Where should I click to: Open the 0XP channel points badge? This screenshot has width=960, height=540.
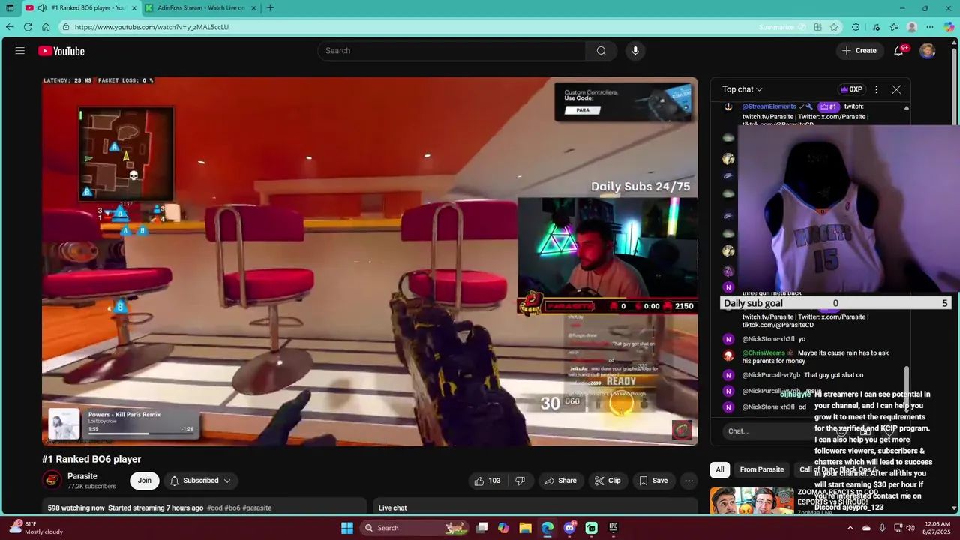pos(850,89)
